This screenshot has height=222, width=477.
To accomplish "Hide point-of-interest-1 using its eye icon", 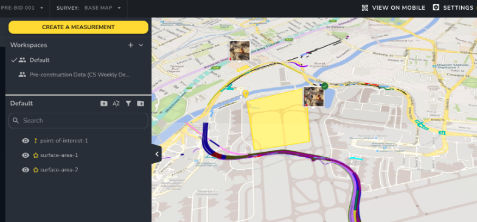I will (26, 141).
